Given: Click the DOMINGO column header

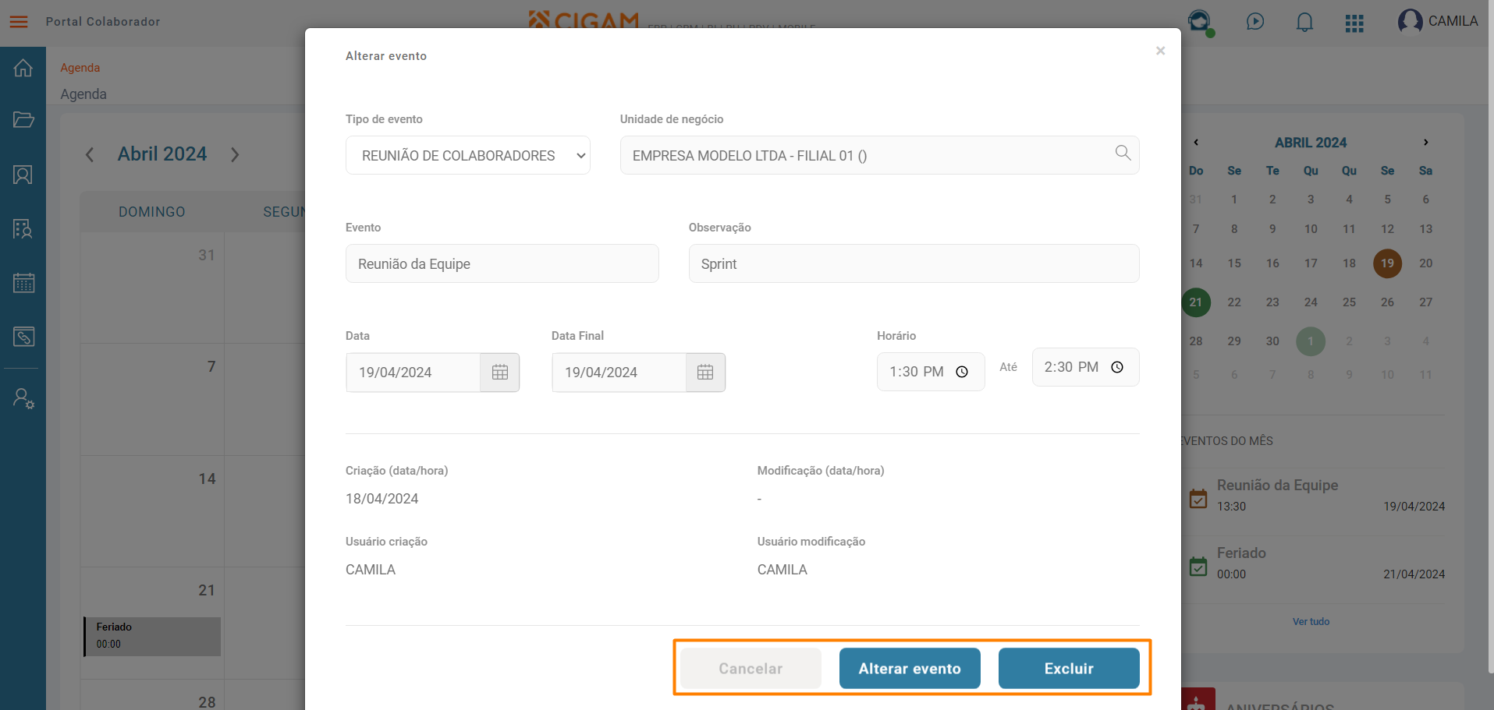Looking at the screenshot, I should (152, 212).
